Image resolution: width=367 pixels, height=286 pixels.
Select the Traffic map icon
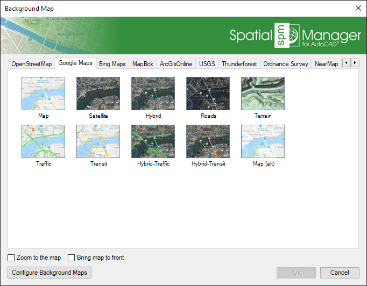[x=43, y=141]
